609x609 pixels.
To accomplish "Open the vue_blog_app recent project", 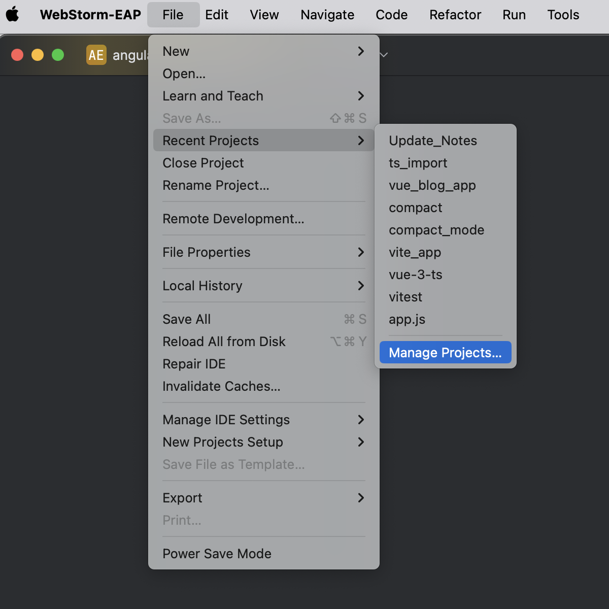I will pos(432,185).
